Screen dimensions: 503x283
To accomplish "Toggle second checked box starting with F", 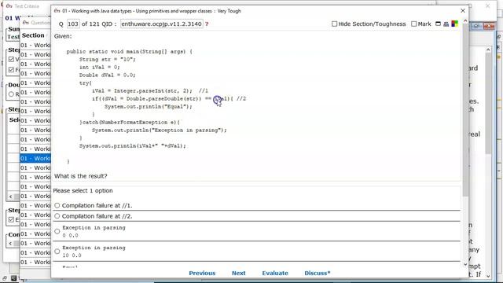I will click(x=12, y=70).
